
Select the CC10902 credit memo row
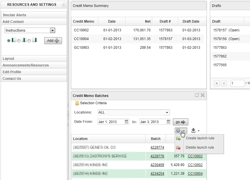138,30
